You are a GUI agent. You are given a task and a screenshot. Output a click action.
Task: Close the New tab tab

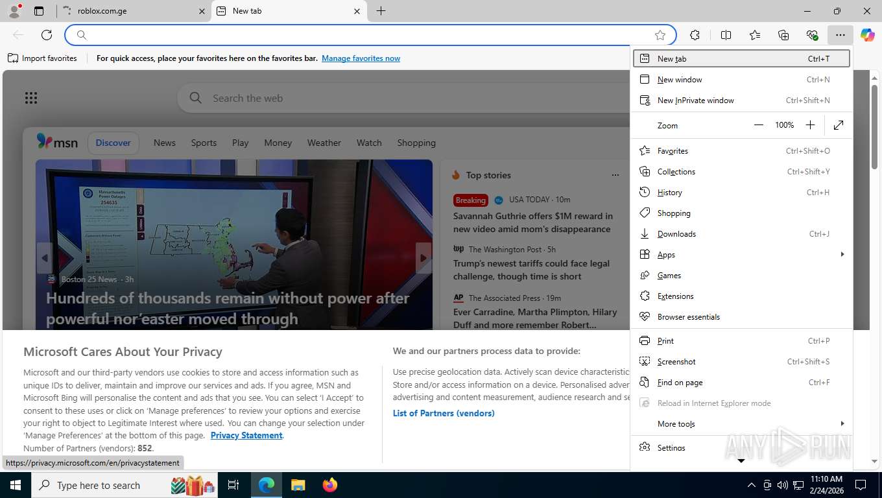pos(357,11)
